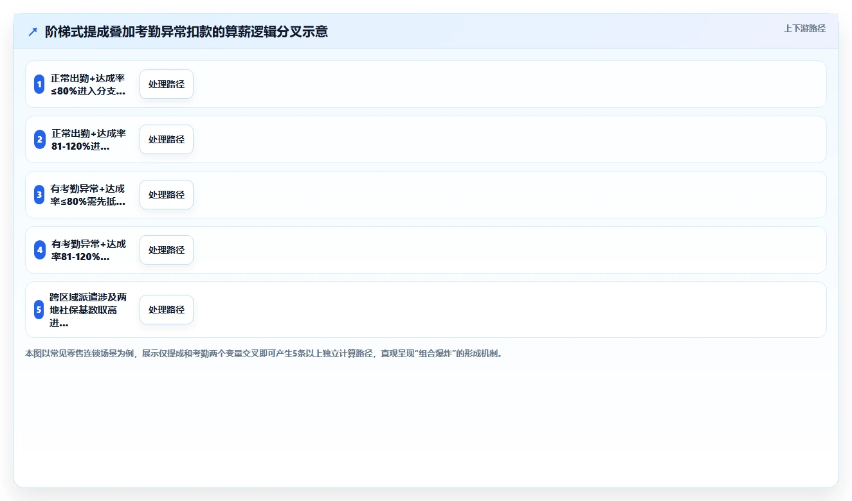The image size is (852, 501).
Task: Select the label 跨区域派遣涉及两地社保基数取高
Action: point(88,310)
